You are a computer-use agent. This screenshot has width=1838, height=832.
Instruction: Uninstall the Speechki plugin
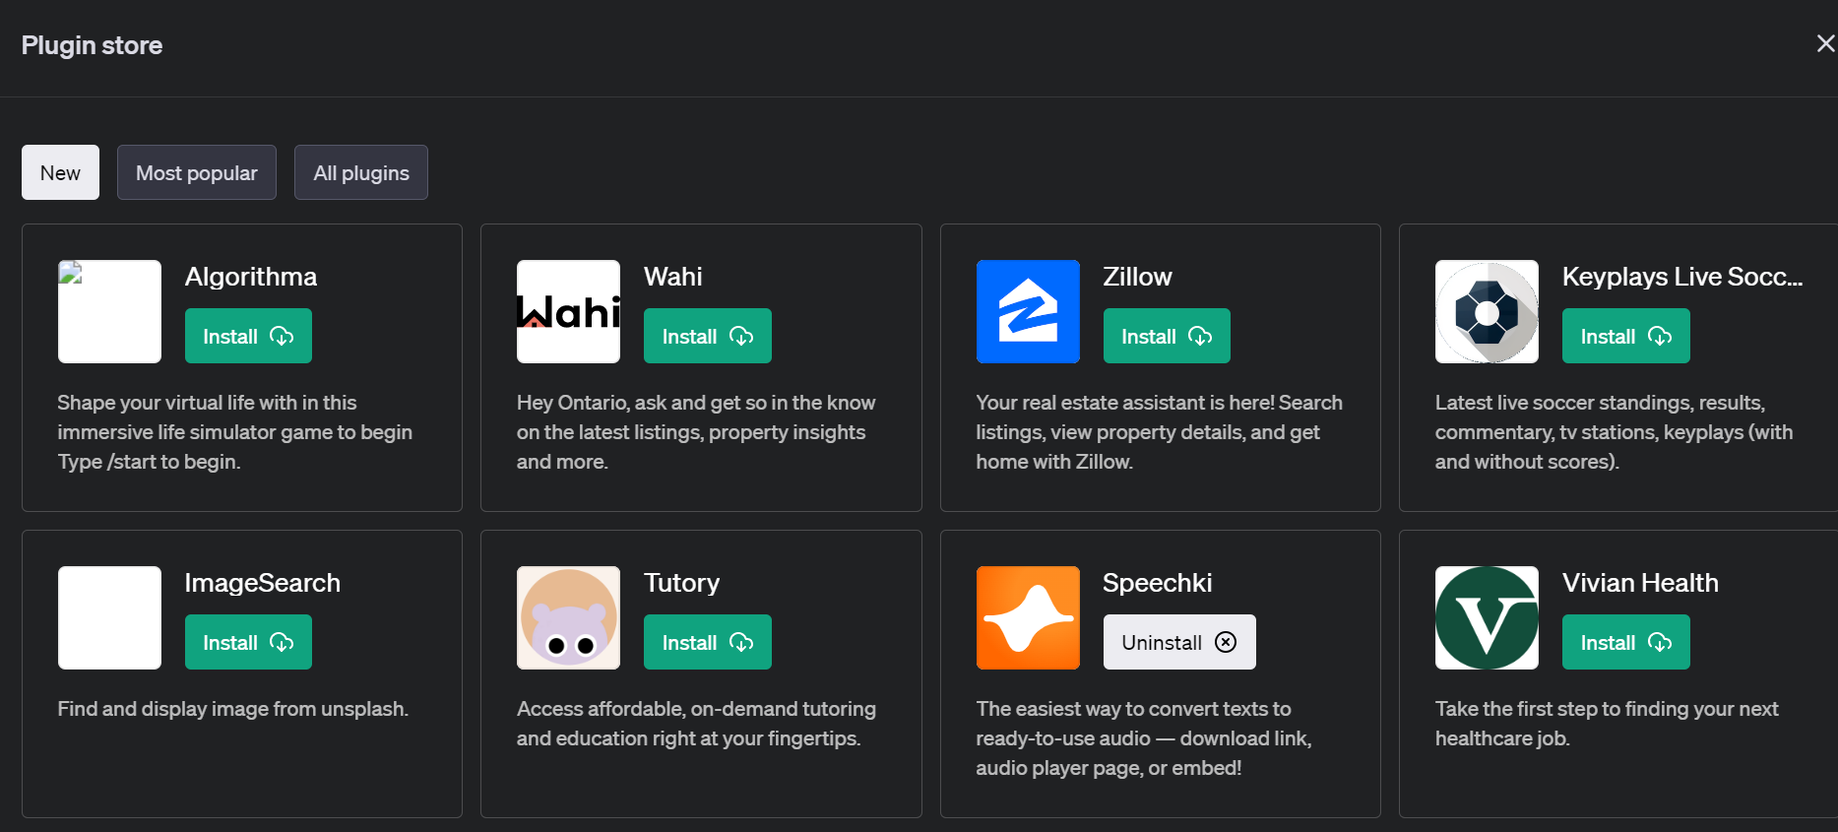pos(1179,642)
